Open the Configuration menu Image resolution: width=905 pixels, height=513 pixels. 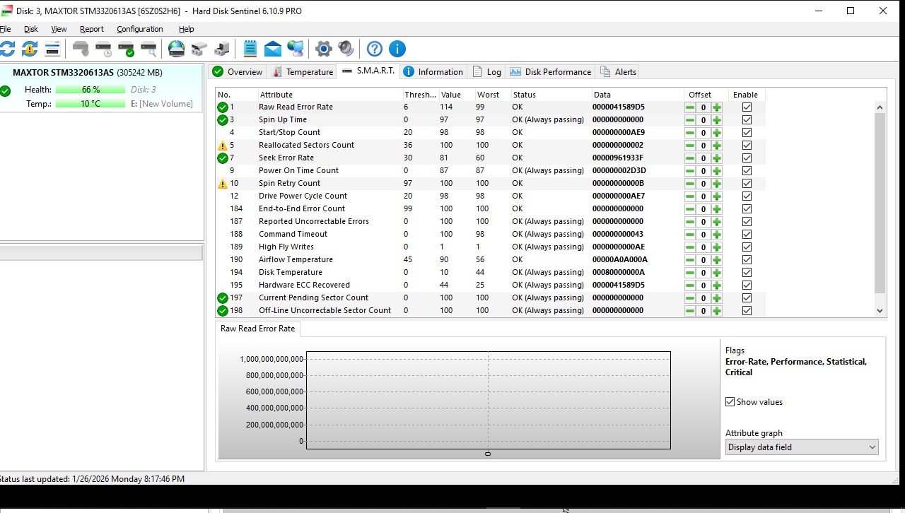coord(140,29)
